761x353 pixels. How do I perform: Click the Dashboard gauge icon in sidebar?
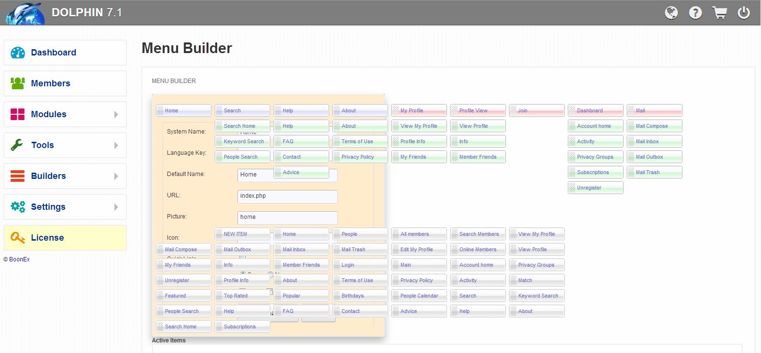[17, 53]
